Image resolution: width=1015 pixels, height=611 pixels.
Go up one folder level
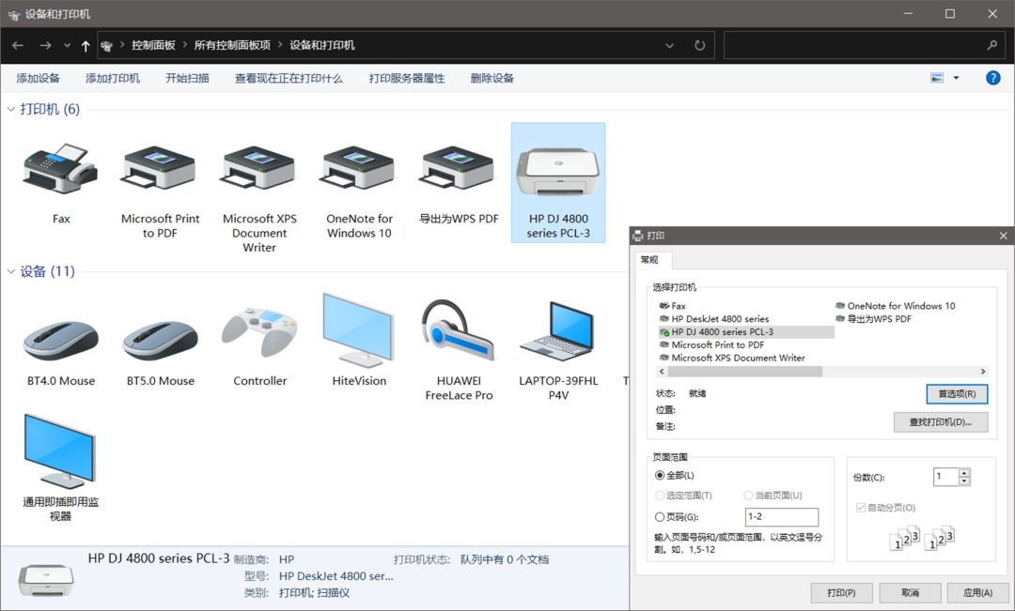[x=86, y=45]
